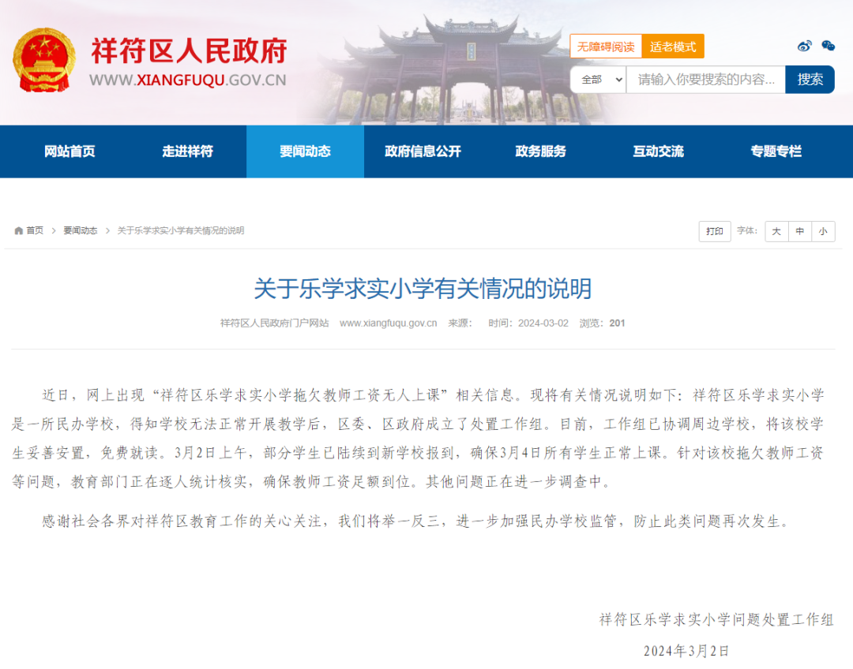
Task: Click the WeChat icon in header
Action: click(x=828, y=46)
